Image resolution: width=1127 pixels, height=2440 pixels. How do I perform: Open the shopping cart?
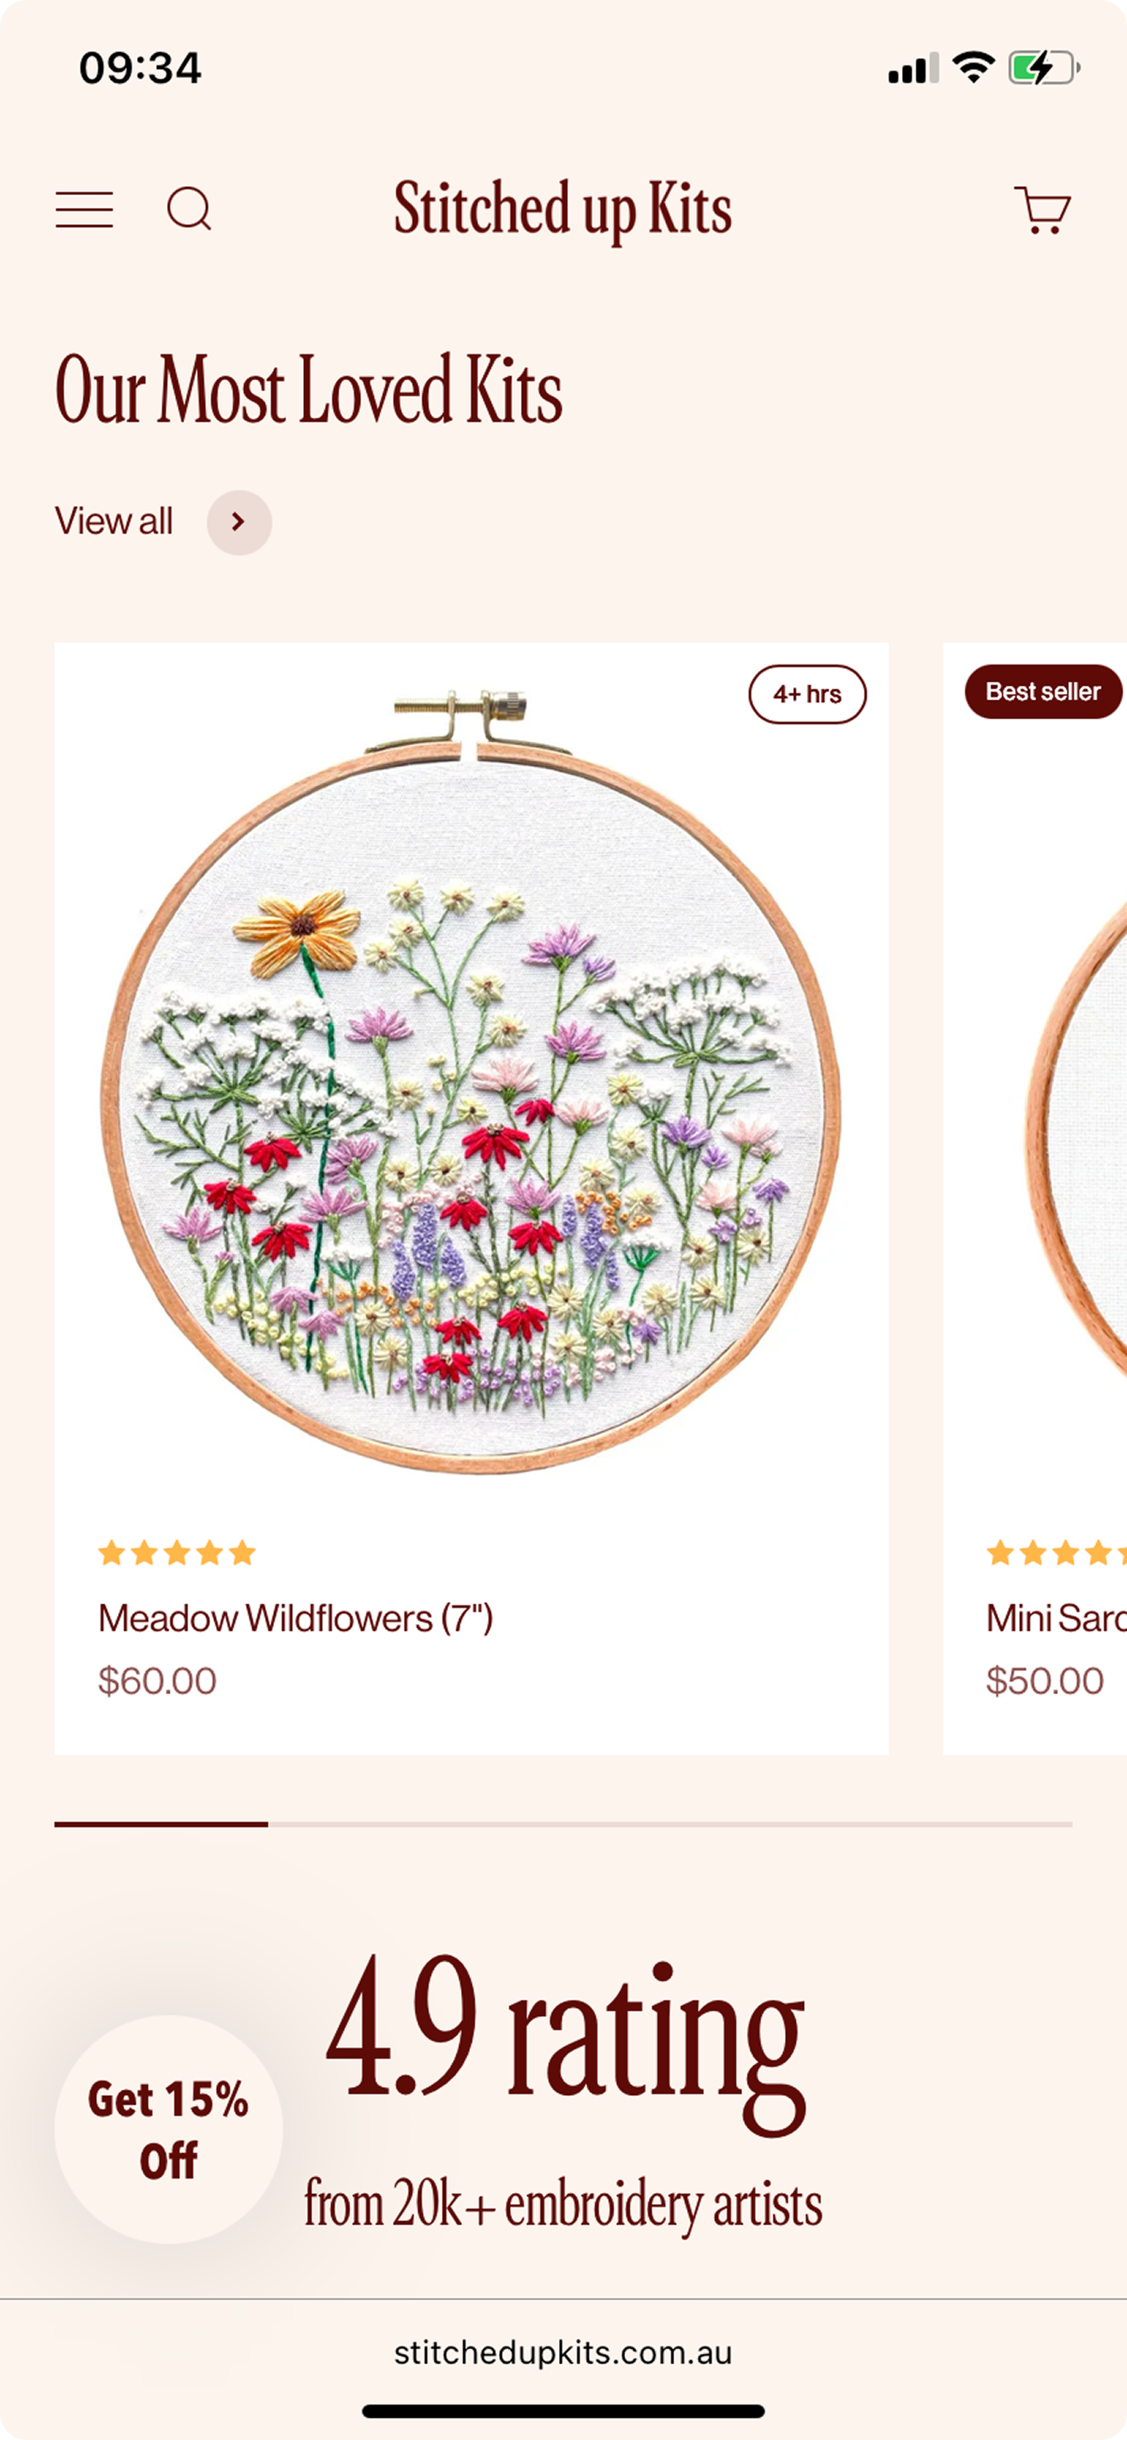1042,210
